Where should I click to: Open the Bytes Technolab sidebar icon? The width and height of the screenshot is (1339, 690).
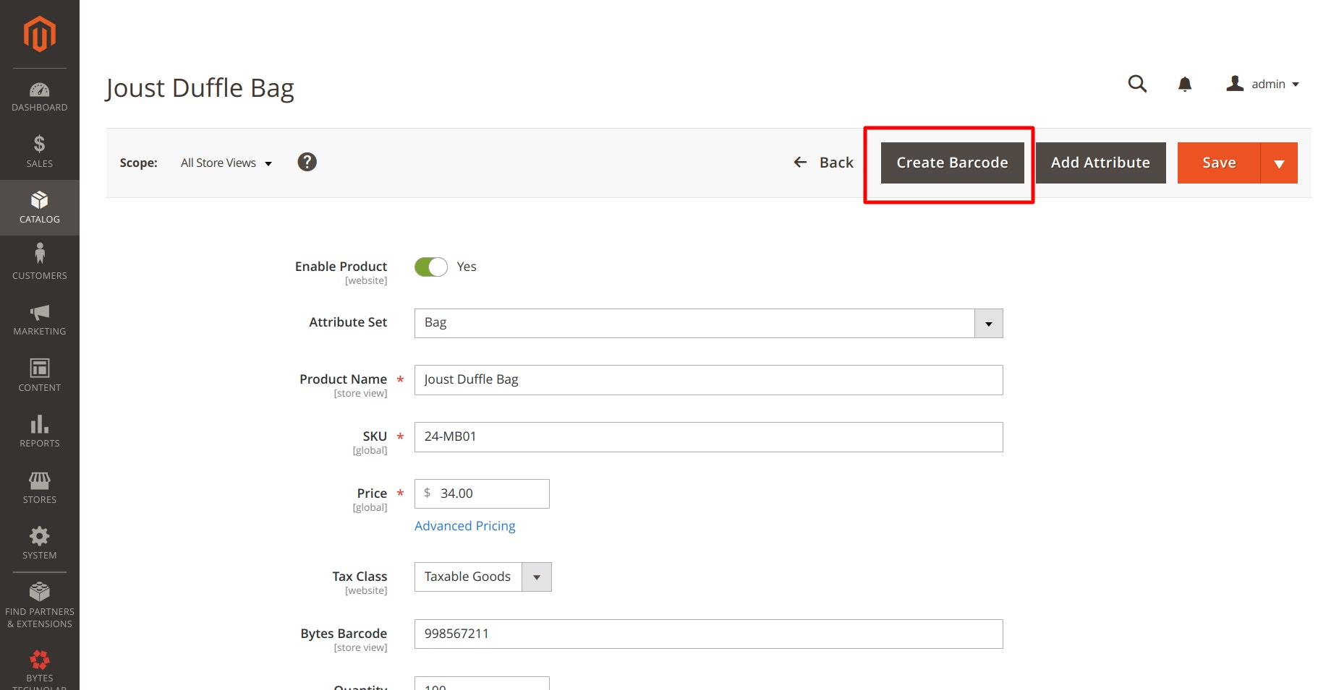(x=39, y=660)
